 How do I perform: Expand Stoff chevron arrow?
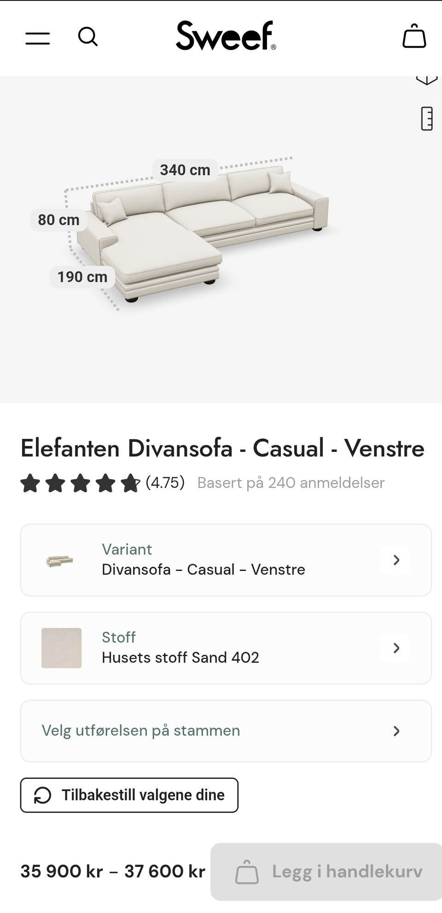(x=396, y=648)
